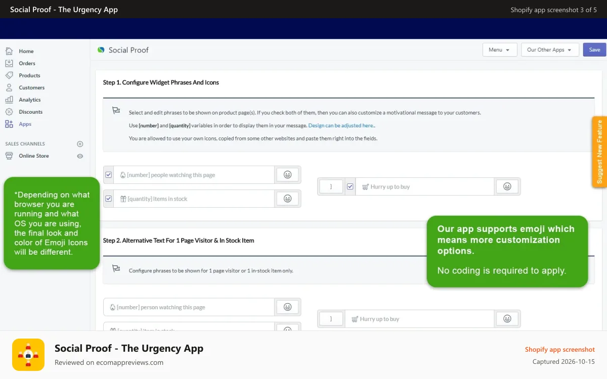Open the Suggest New Feature tab
607x379 pixels.
[600, 152]
